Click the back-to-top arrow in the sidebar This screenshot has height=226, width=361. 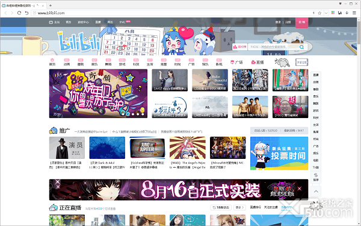pyautogui.click(x=316, y=191)
